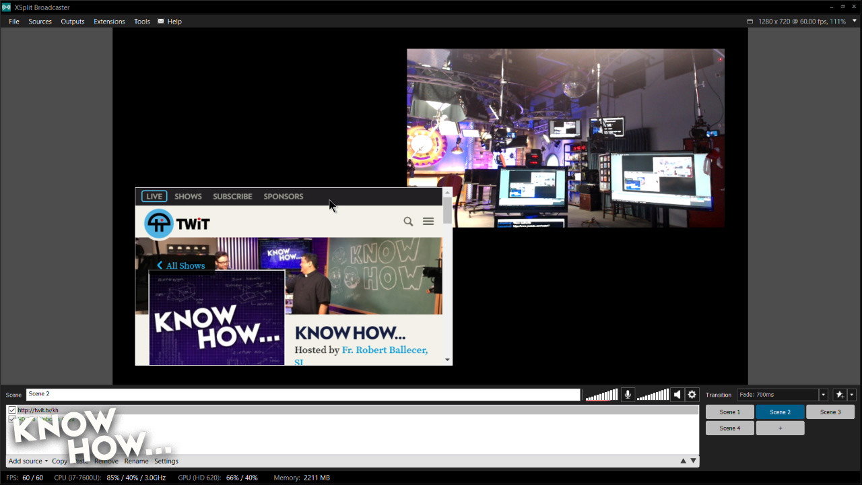
Task: Click the TWiT page scroll down arrow
Action: [x=447, y=360]
